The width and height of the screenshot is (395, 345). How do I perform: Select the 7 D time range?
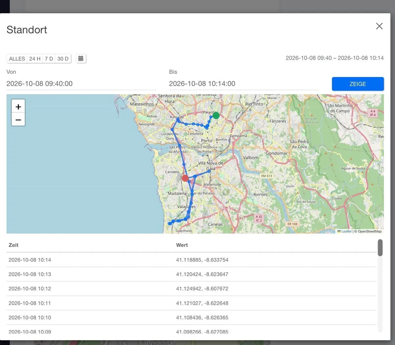click(49, 59)
